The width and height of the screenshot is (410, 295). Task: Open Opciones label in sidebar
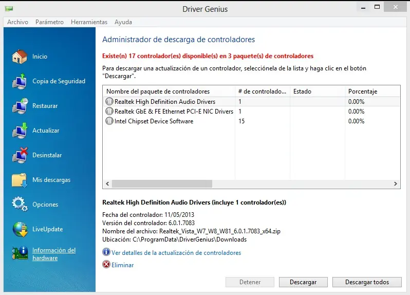pyautogui.click(x=45, y=205)
